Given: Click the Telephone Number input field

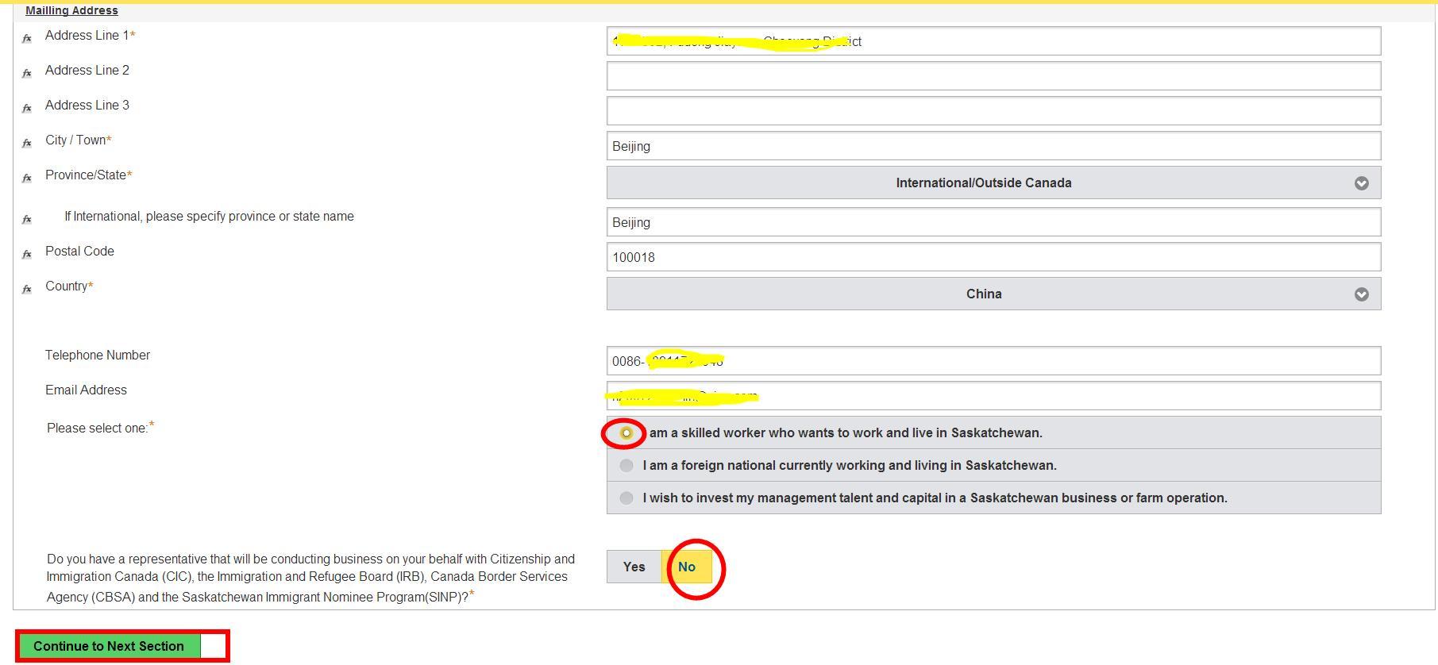Looking at the screenshot, I should tap(993, 361).
